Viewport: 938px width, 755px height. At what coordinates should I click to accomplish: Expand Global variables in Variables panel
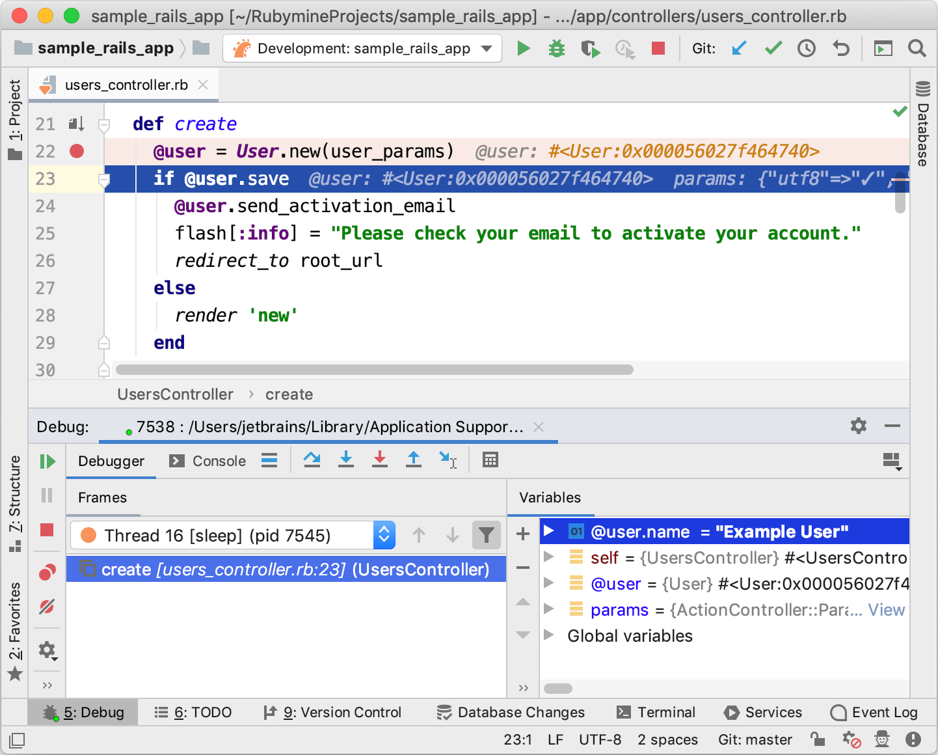550,636
